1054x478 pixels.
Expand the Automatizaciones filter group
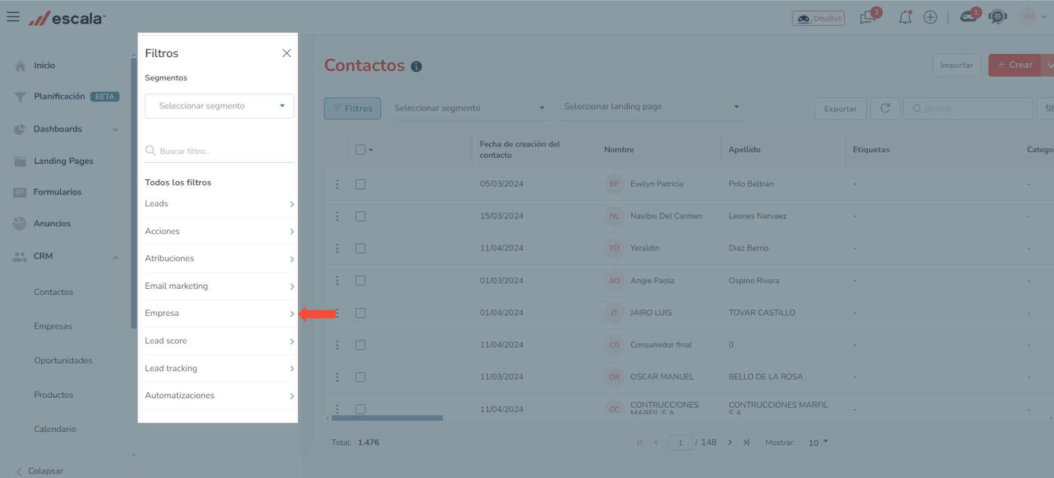219,395
